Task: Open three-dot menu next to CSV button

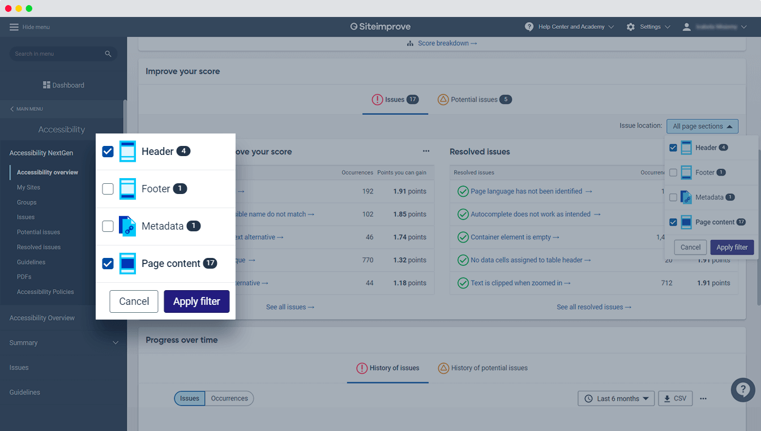Action: [703, 399]
